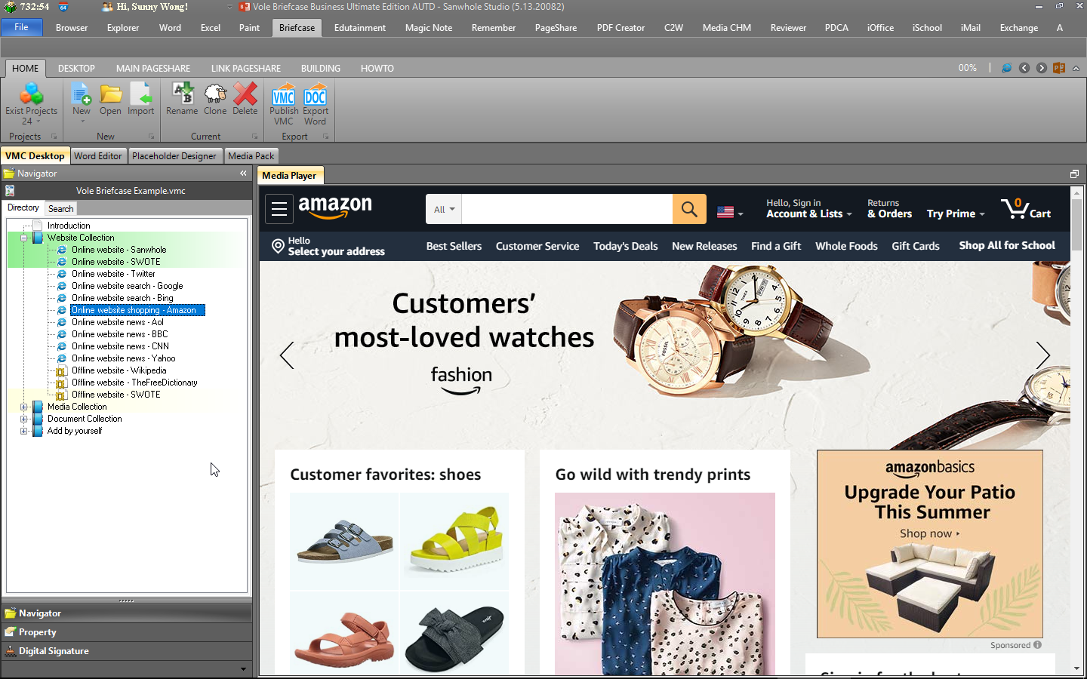
Task: Click the Today's Deals link
Action: 625,246
